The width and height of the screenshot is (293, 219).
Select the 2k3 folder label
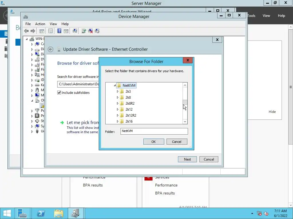tap(128, 92)
